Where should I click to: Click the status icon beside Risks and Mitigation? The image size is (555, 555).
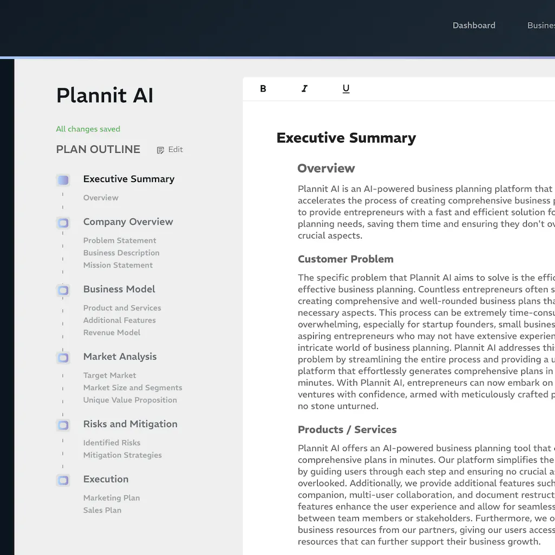click(x=63, y=425)
